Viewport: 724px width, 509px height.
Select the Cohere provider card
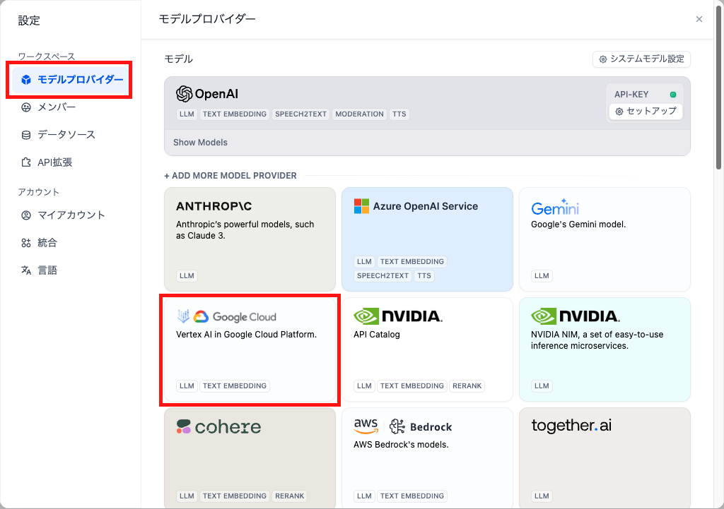pos(250,458)
